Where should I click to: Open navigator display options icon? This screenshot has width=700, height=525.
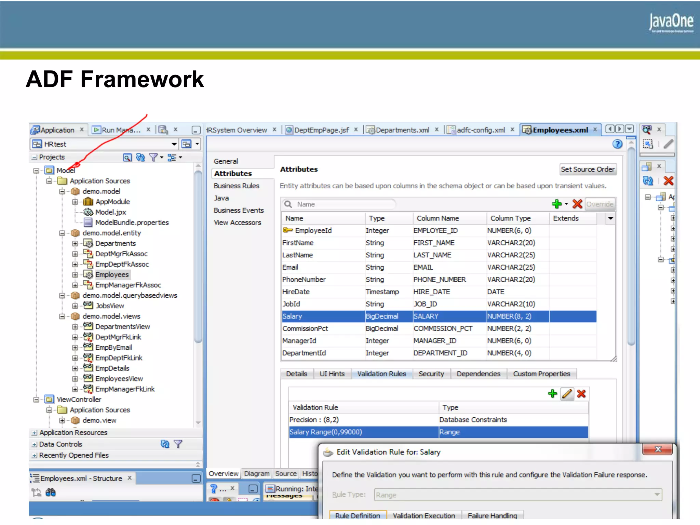tap(172, 157)
